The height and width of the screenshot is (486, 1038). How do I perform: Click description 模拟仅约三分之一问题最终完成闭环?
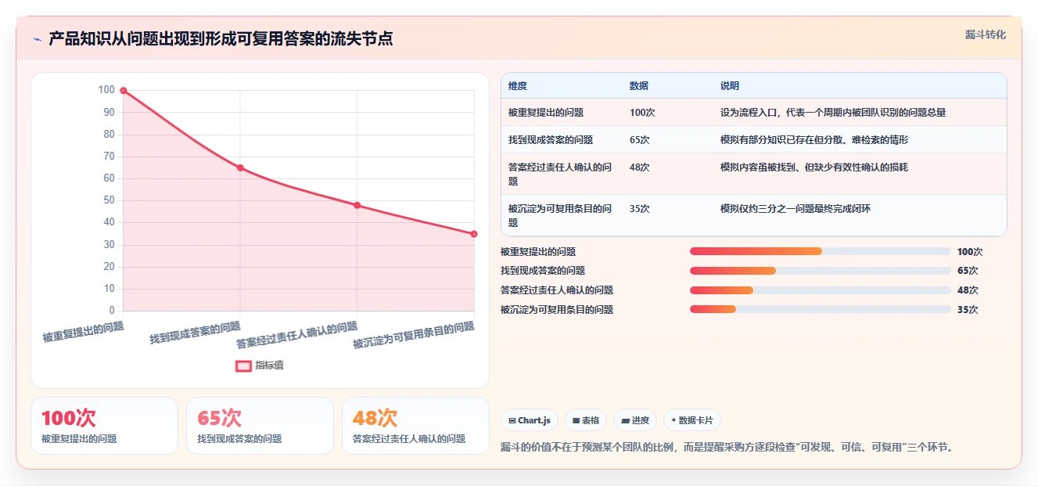coord(796,209)
